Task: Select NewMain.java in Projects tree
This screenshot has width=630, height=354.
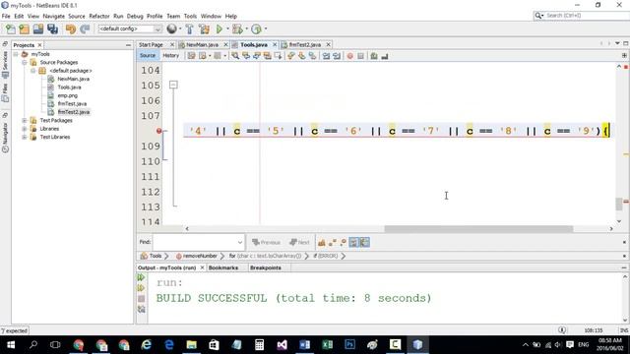Action: click(x=73, y=79)
